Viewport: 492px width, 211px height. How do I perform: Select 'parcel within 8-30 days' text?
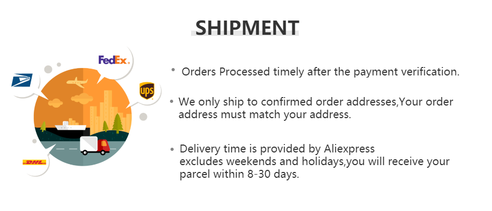tap(240, 174)
